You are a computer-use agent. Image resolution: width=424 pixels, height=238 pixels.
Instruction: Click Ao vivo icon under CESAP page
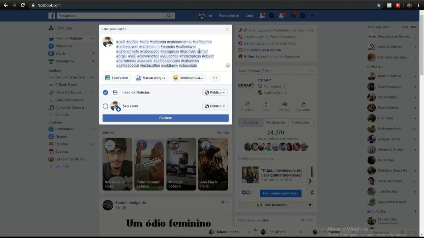tap(285, 107)
